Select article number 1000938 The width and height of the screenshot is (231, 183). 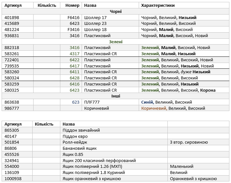(13, 178)
